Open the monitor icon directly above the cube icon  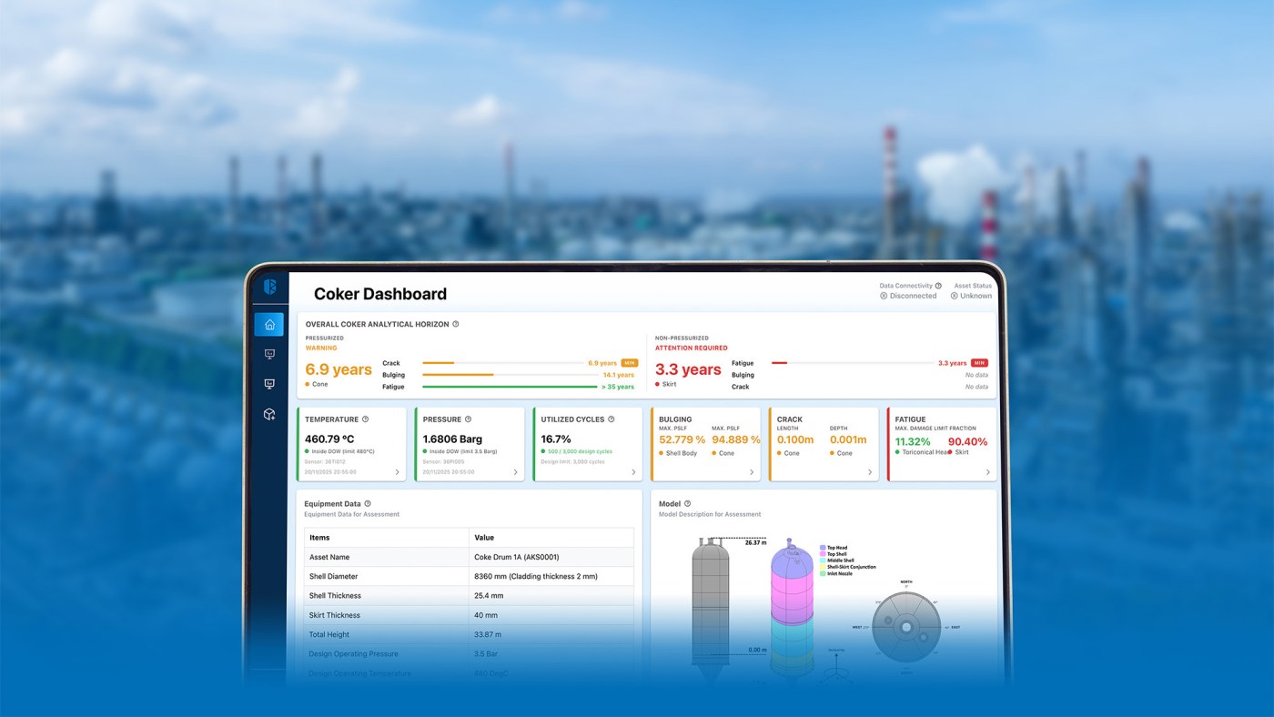pos(269,384)
